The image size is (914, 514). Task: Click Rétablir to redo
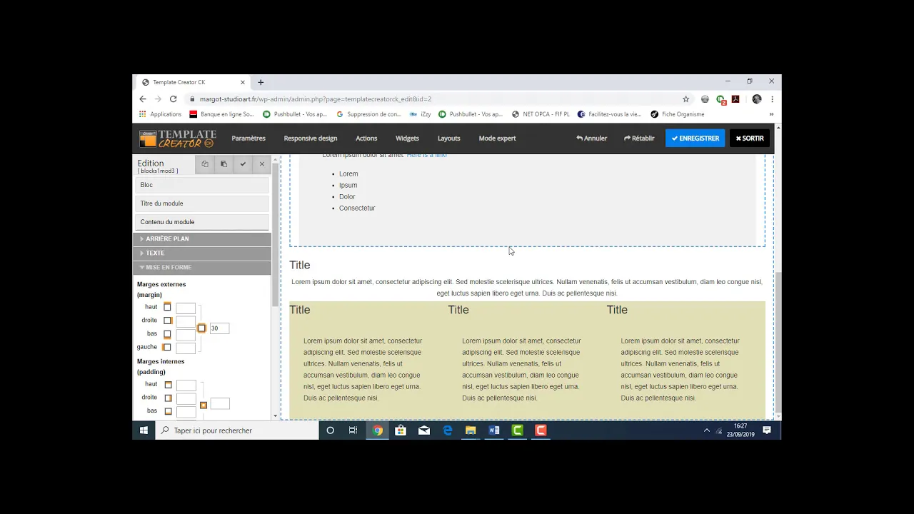639,138
